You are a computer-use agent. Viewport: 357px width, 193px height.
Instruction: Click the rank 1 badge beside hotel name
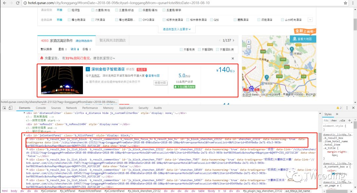[x=88, y=69]
